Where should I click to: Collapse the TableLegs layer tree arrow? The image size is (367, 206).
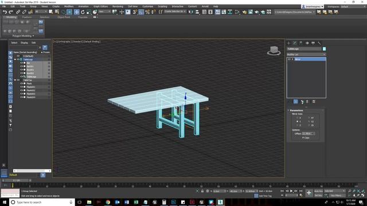click(x=15, y=60)
